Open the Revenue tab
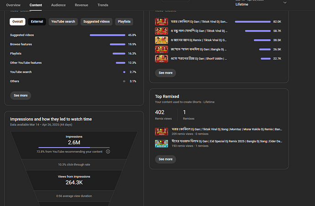 [x=81, y=5]
